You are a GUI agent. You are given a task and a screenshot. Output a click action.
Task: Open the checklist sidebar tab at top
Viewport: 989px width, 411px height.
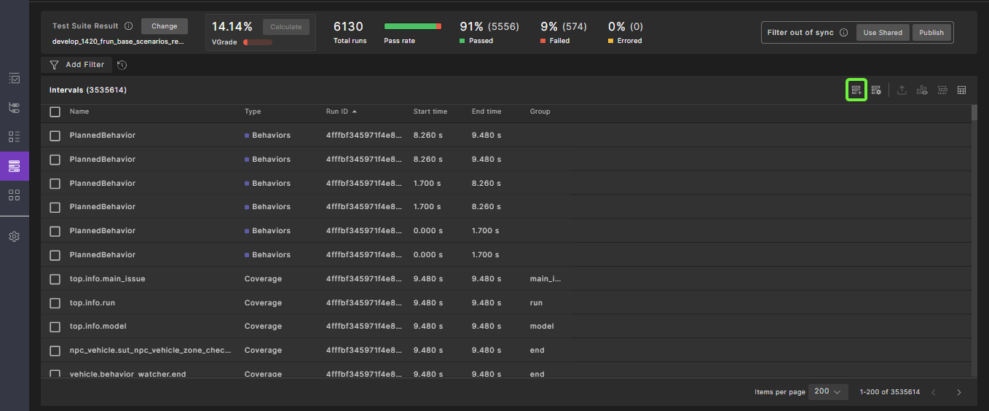[x=14, y=79]
